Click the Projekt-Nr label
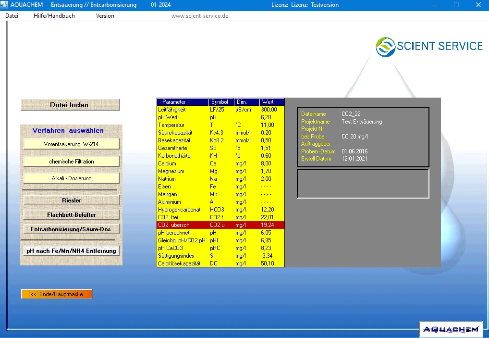The width and height of the screenshot is (489, 338). (x=313, y=129)
